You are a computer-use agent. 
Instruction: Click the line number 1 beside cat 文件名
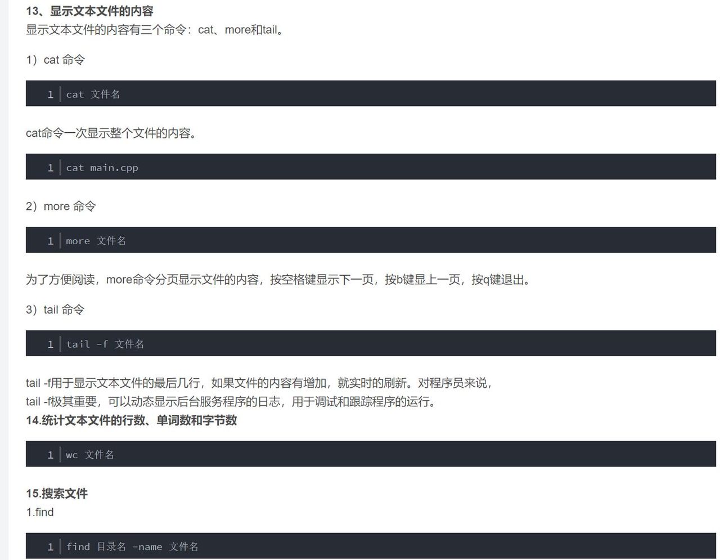(x=50, y=94)
